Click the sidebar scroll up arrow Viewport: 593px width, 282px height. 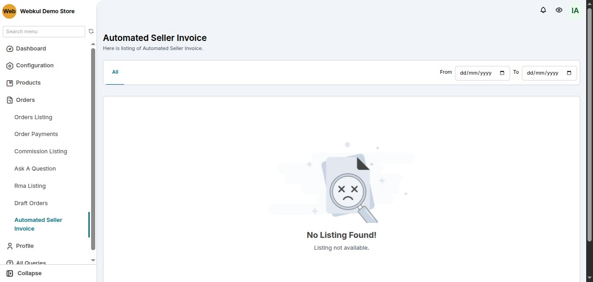pos(93,44)
